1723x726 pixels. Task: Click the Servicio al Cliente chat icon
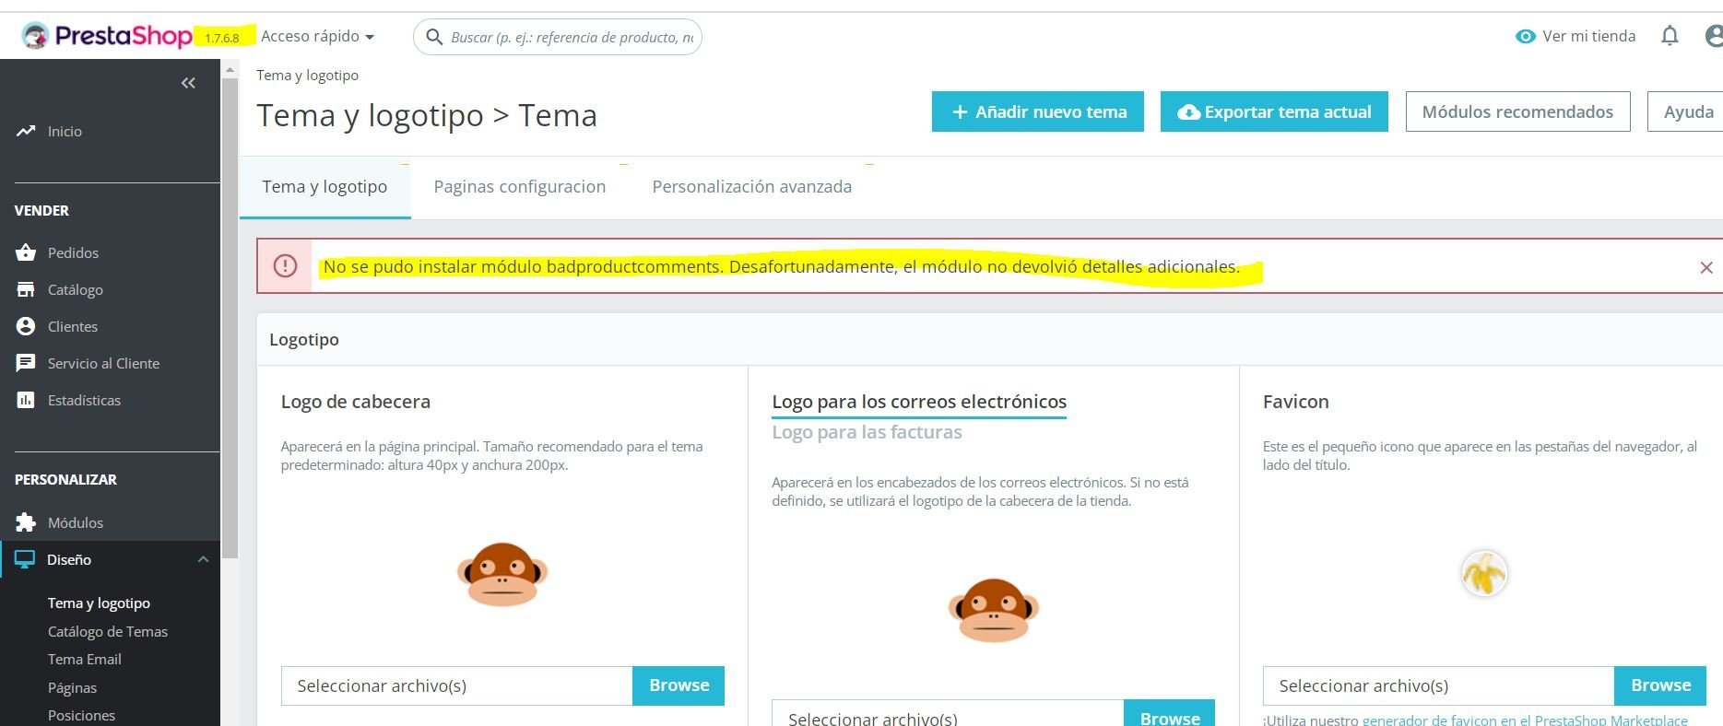(x=26, y=363)
